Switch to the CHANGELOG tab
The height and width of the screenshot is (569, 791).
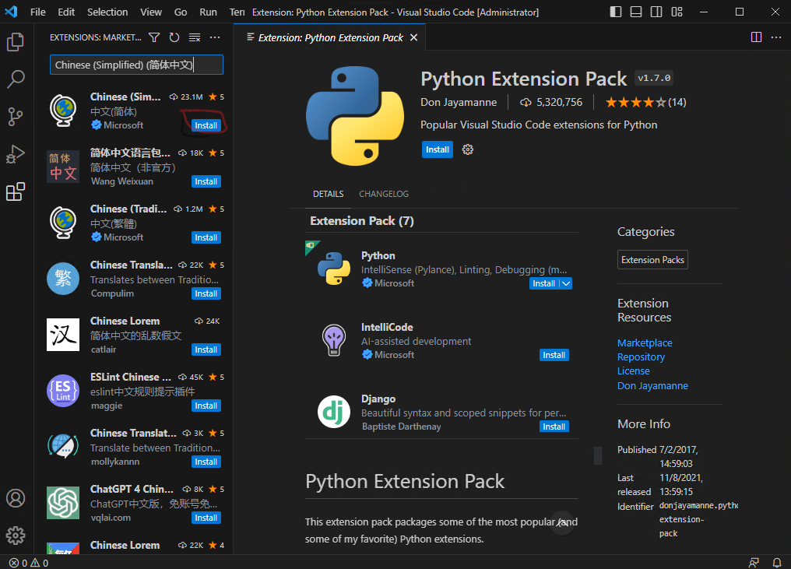coord(384,194)
